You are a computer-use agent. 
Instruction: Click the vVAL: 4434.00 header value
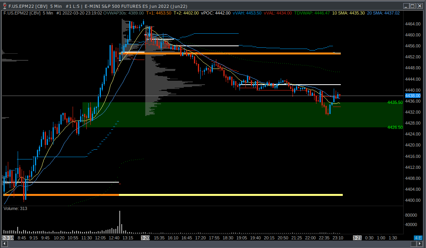(x=278, y=13)
